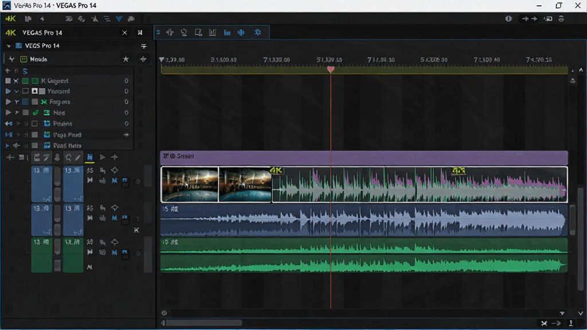Click the right arrow in Vega Pixed row
This screenshot has width=587, height=330.
(x=126, y=135)
